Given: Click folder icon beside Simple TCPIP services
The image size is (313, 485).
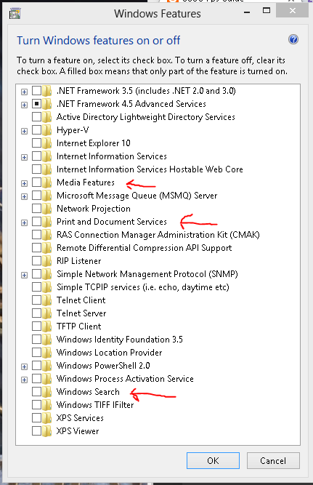Looking at the screenshot, I should pyautogui.click(x=47, y=287).
